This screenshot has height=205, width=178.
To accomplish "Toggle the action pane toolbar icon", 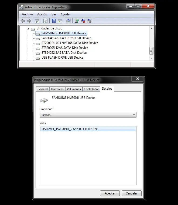I will click(x=60, y=21).
